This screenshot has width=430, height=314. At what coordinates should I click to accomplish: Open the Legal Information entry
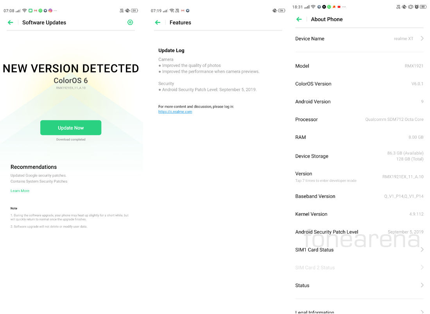point(315,312)
